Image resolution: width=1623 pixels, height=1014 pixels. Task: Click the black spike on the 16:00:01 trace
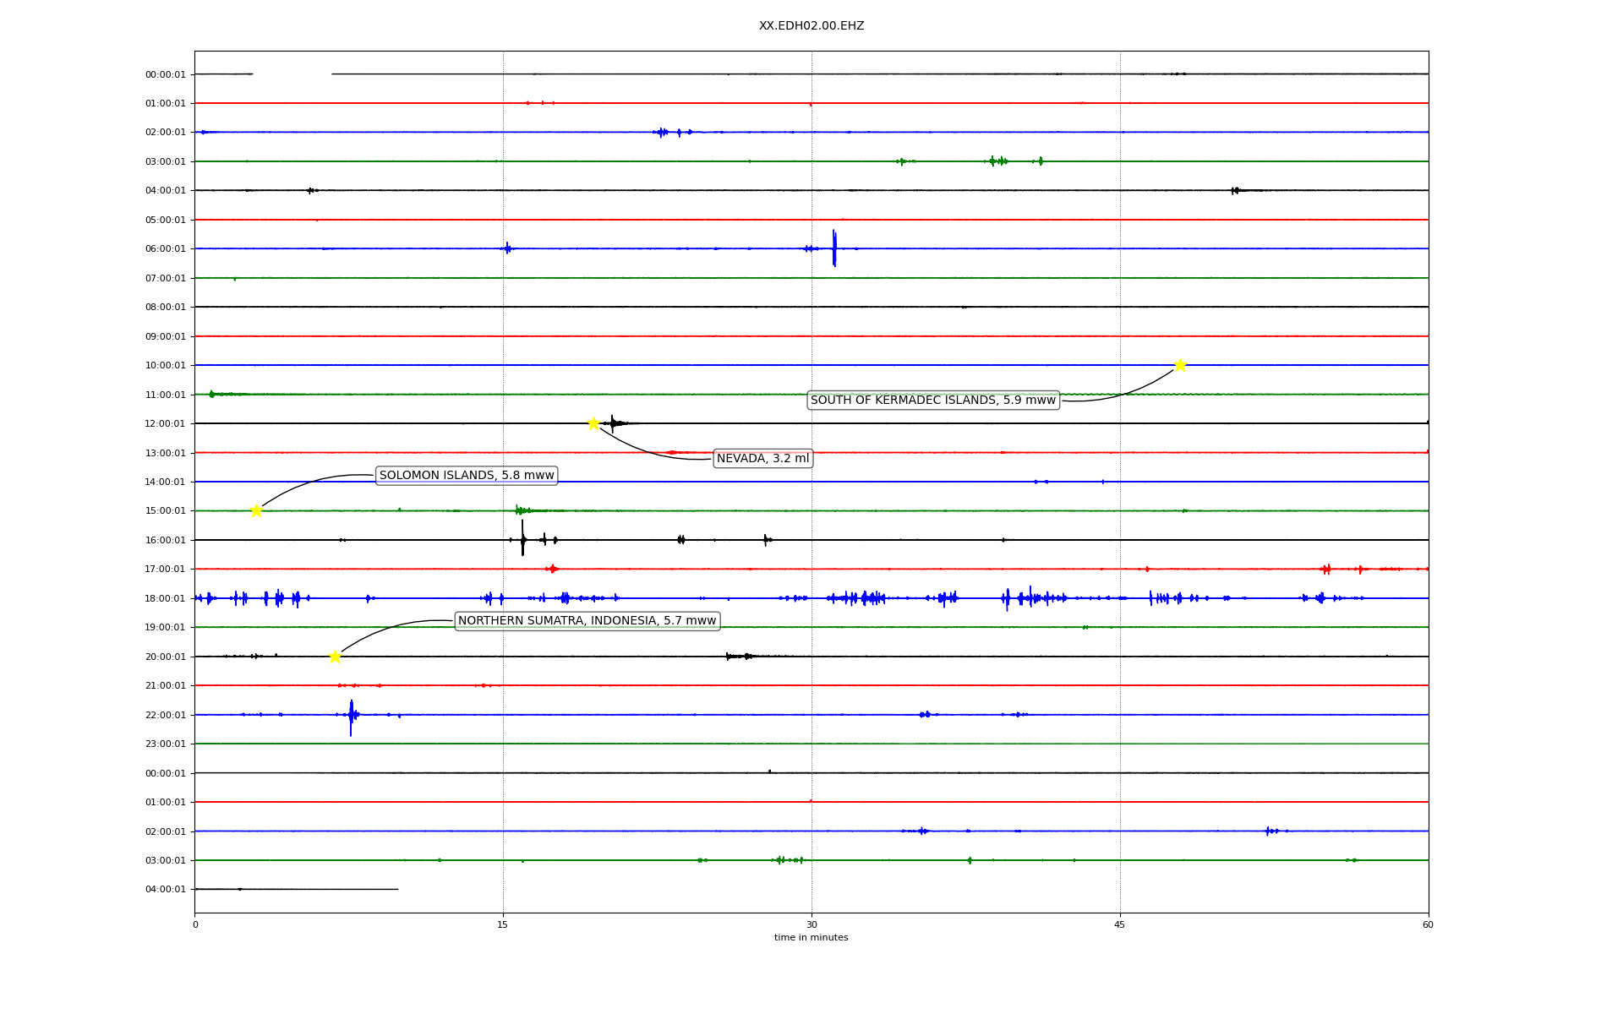[522, 539]
